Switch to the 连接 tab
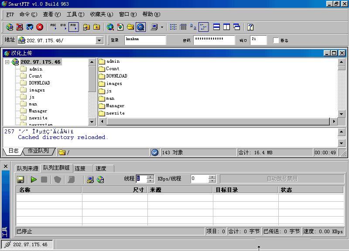This screenshot has height=251, width=349. point(80,169)
